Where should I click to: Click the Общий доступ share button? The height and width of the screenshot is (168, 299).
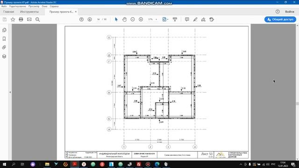click(280, 20)
